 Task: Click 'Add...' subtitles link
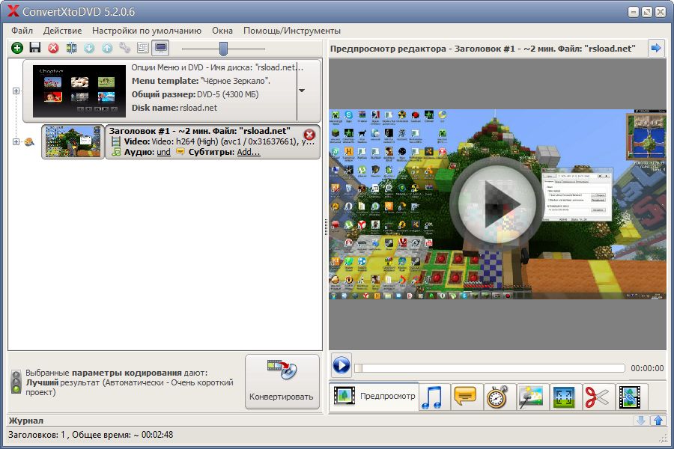249,152
